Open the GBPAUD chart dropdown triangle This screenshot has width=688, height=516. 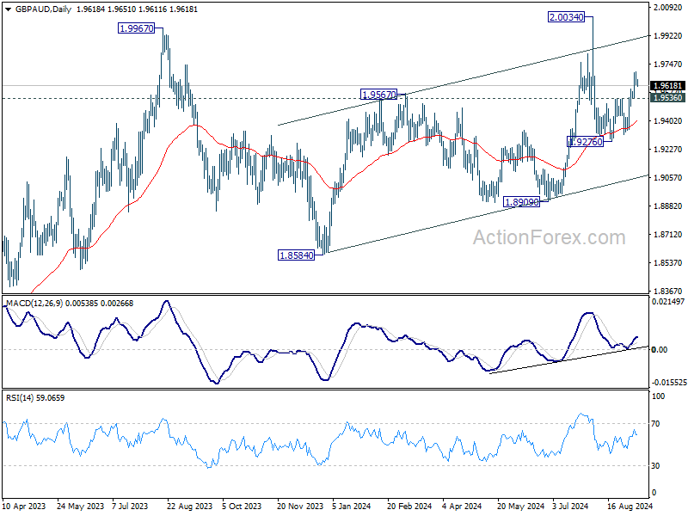[x=9, y=9]
